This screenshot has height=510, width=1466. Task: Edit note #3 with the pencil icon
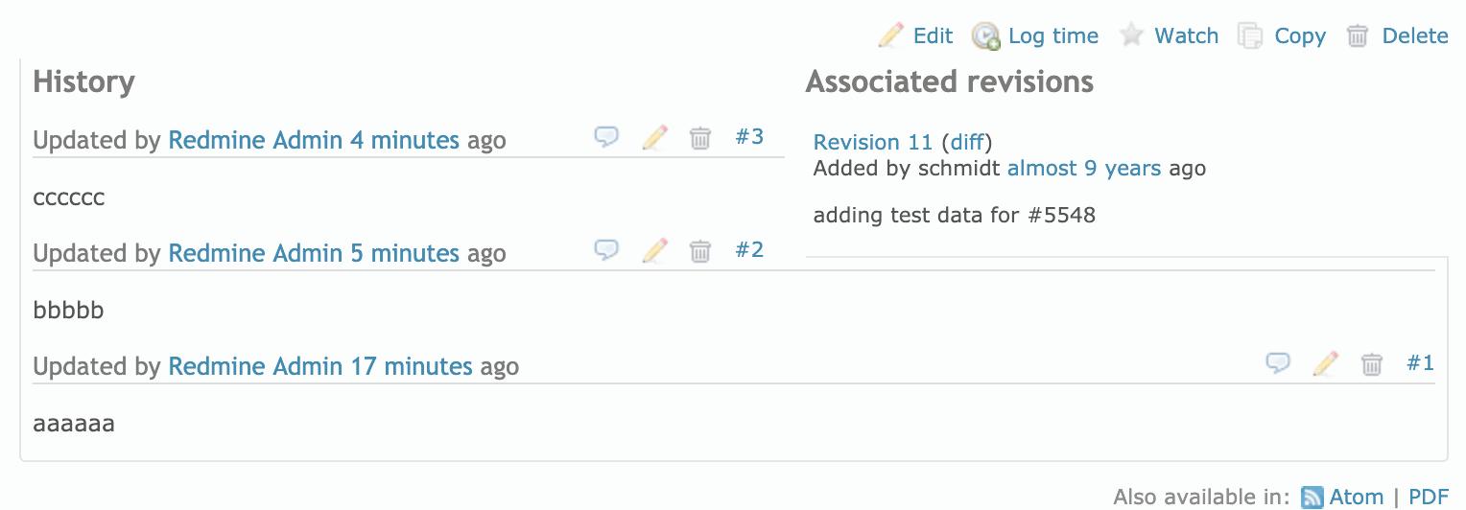(x=654, y=137)
